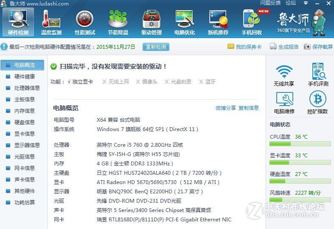Click the disk value 日立 HGST HUS724020ALA640
Viewport: 334px width, 229px height.
tap(159, 173)
